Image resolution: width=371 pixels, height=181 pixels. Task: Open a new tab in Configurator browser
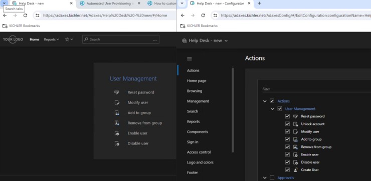pyautogui.click(x=259, y=3)
